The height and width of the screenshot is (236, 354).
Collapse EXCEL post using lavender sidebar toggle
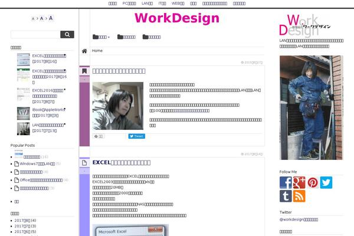[x=84, y=171]
